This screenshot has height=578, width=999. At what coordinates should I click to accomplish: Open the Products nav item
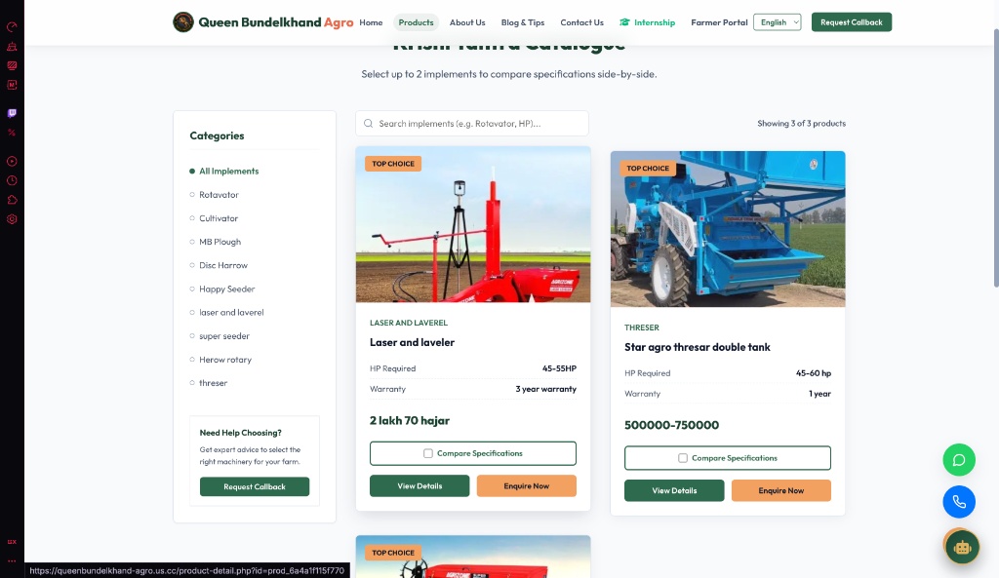click(x=416, y=22)
